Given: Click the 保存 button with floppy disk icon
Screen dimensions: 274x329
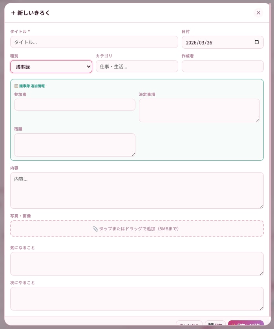Looking at the screenshot, I should coord(216,323).
